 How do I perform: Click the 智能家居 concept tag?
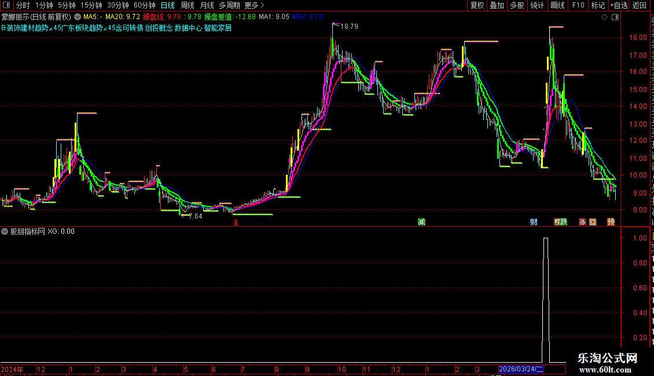(218, 28)
